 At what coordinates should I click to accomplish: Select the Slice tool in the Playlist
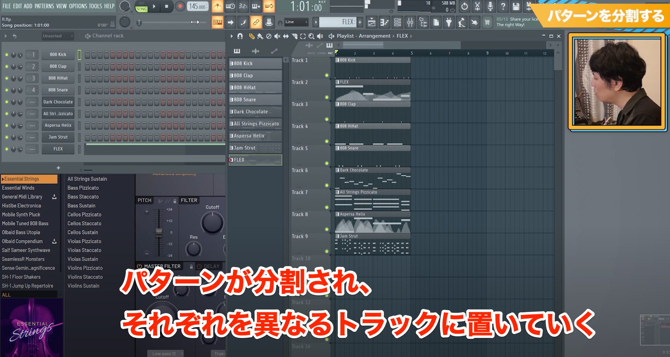click(x=294, y=36)
